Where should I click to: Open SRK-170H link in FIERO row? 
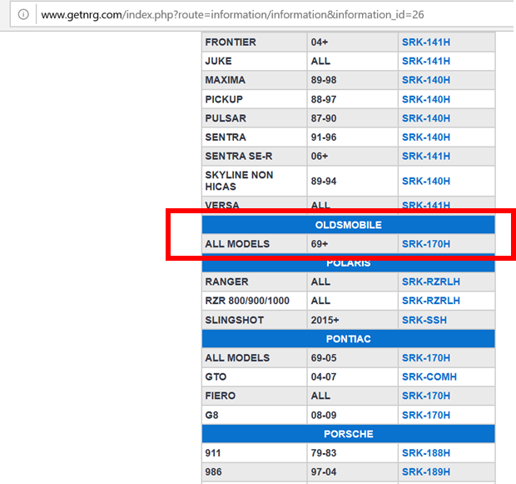point(426,396)
